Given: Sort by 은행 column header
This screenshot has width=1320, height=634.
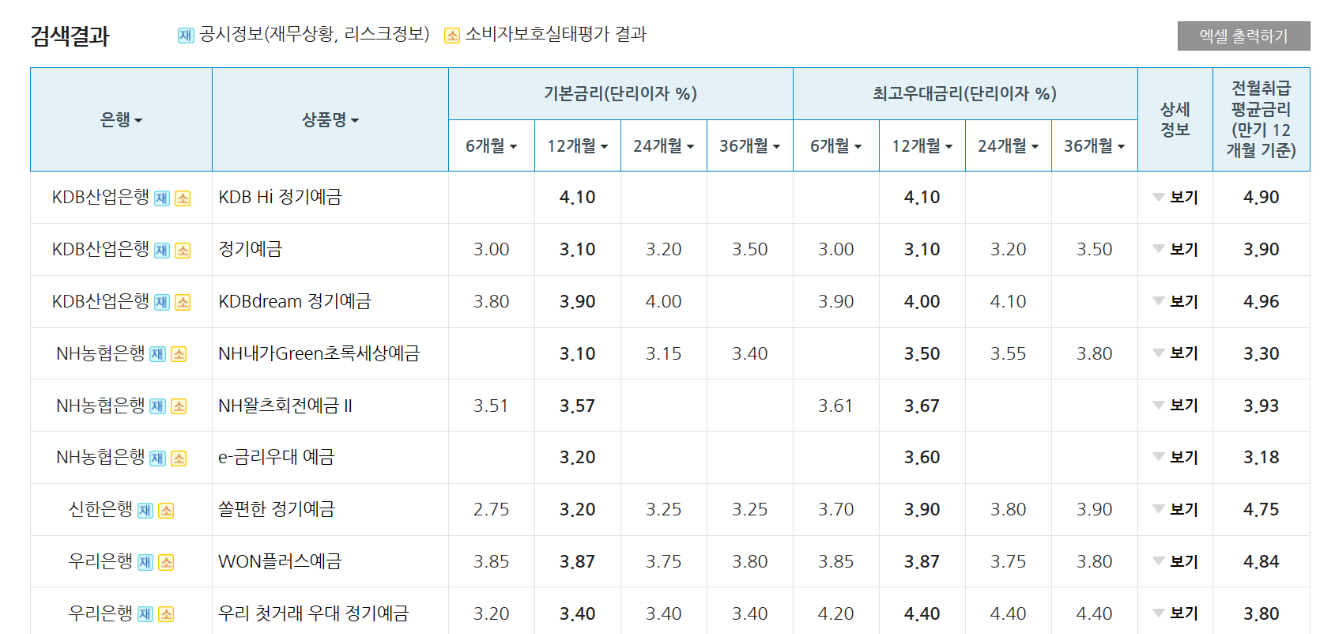Looking at the screenshot, I should [121, 119].
